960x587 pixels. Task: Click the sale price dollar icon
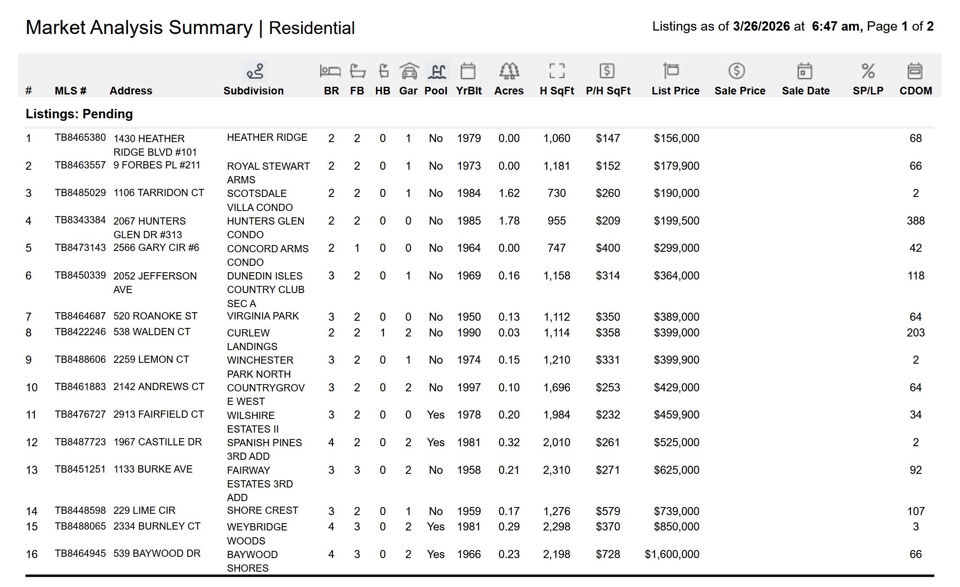coord(736,71)
